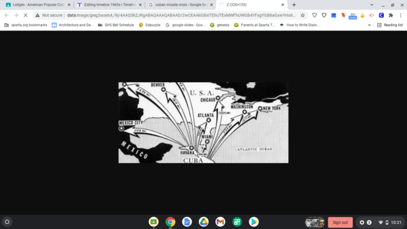Open the Parents at Sparta T... bookmark

point(254,25)
